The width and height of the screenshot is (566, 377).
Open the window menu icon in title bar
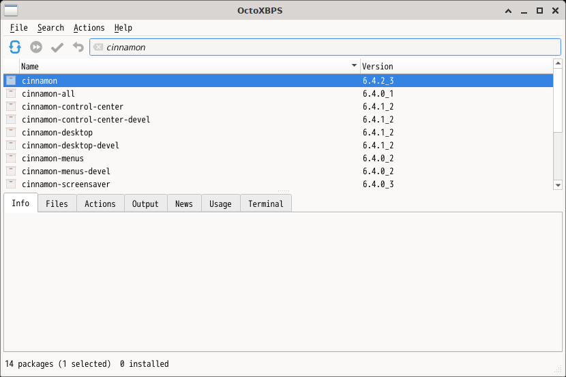point(11,10)
